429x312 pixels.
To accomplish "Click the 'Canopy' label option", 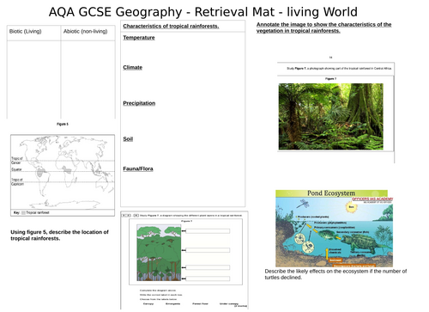I will pos(148,303).
